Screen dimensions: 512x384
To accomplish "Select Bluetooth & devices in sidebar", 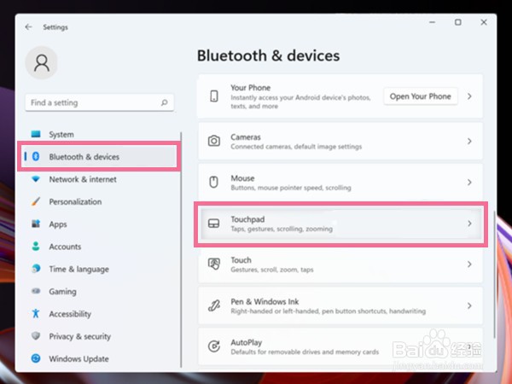I will 100,156.
